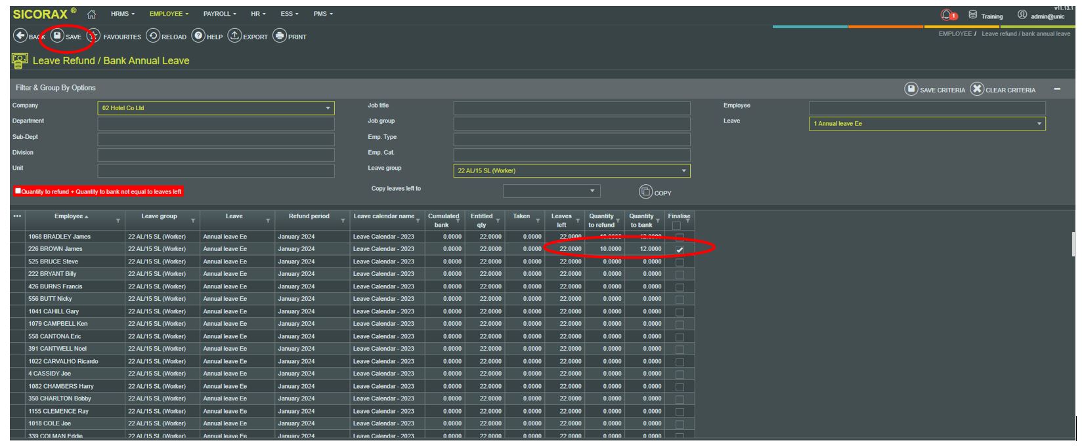Check Finalise for 222 BRYANT Billy

[680, 275]
